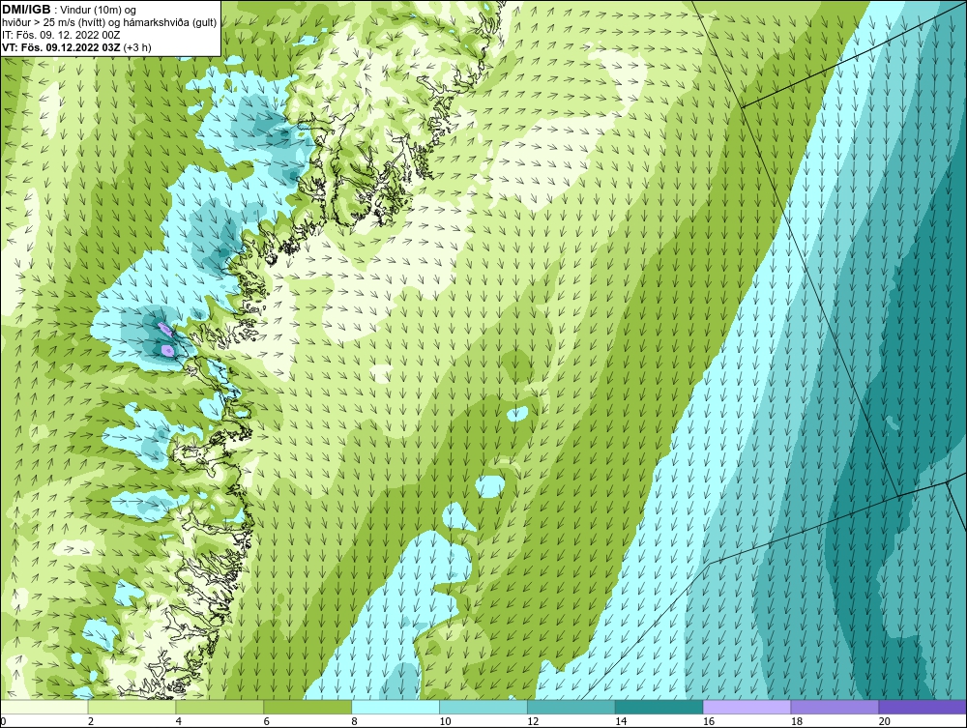This screenshot has width=967, height=728.
Task: Click the 'Vindur (10m) og' label
Action: coord(98,11)
